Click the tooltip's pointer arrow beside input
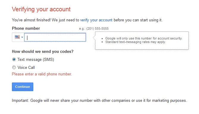Viewport: 199px width, 114px height. coord(94,38)
